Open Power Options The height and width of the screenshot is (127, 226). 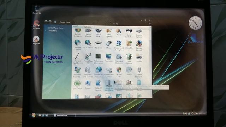tap(129, 59)
